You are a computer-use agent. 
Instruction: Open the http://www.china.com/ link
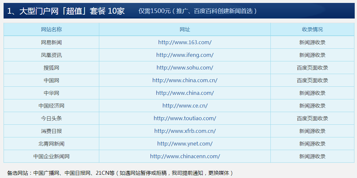point(185,93)
